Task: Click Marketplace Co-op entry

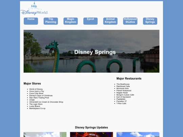Action: click(37, 109)
